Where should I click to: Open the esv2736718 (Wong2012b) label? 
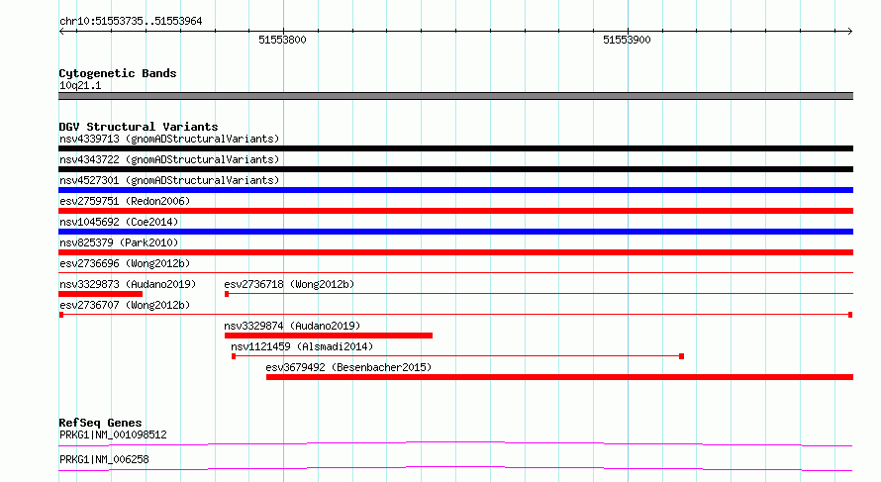pos(289,284)
